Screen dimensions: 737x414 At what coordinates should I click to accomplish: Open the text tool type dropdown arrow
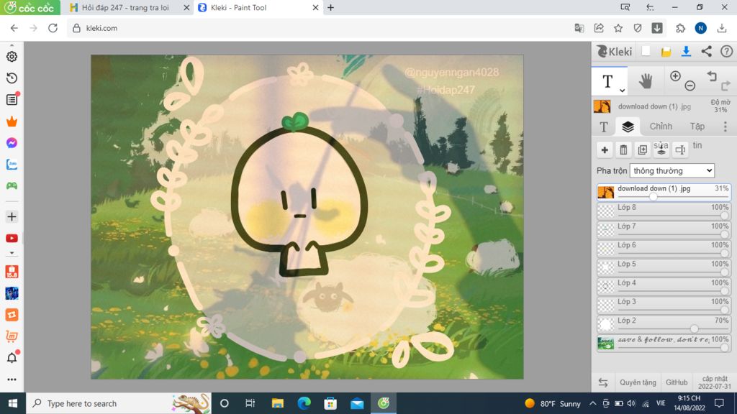tap(622, 90)
